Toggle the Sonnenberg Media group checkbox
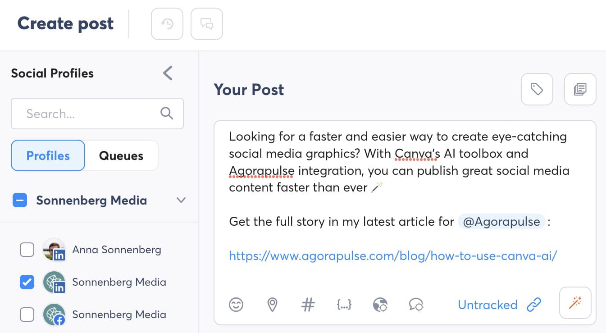 click(20, 201)
